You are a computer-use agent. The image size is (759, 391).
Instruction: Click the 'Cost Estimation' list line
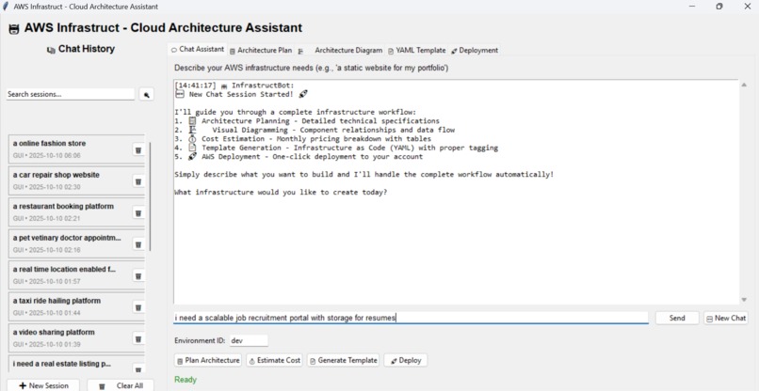302,139
